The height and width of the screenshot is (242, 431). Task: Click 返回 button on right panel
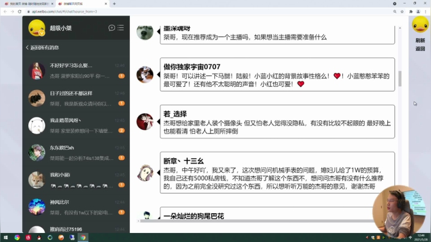pos(420,49)
